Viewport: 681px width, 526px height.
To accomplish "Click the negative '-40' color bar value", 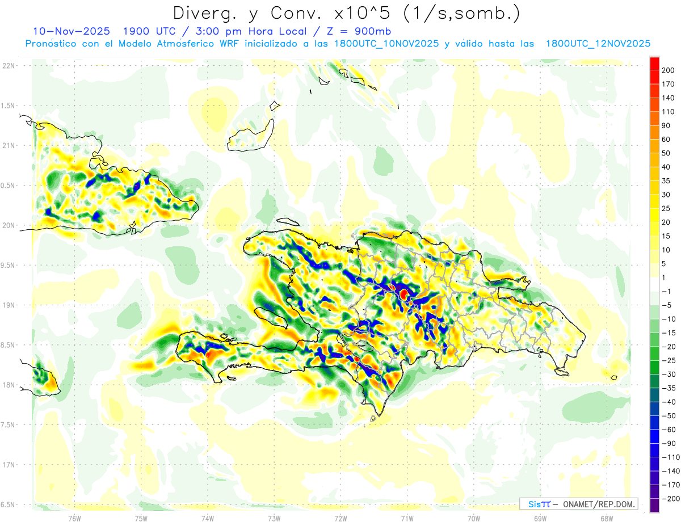I will (x=669, y=402).
